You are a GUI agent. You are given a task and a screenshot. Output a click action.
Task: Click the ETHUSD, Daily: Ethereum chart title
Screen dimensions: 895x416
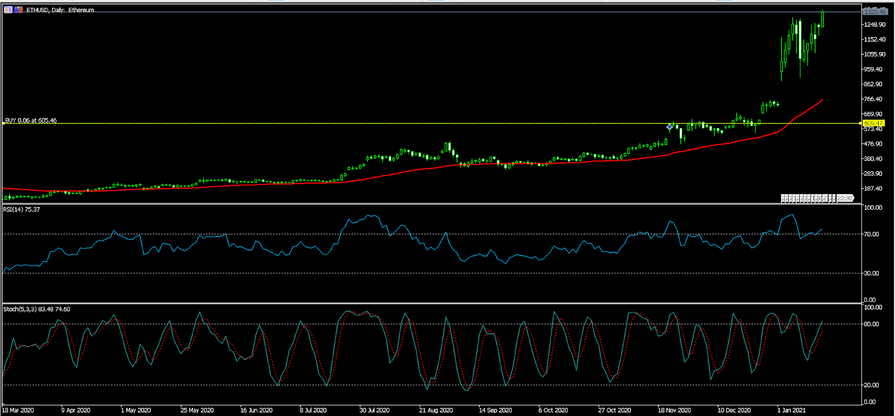pyautogui.click(x=60, y=10)
